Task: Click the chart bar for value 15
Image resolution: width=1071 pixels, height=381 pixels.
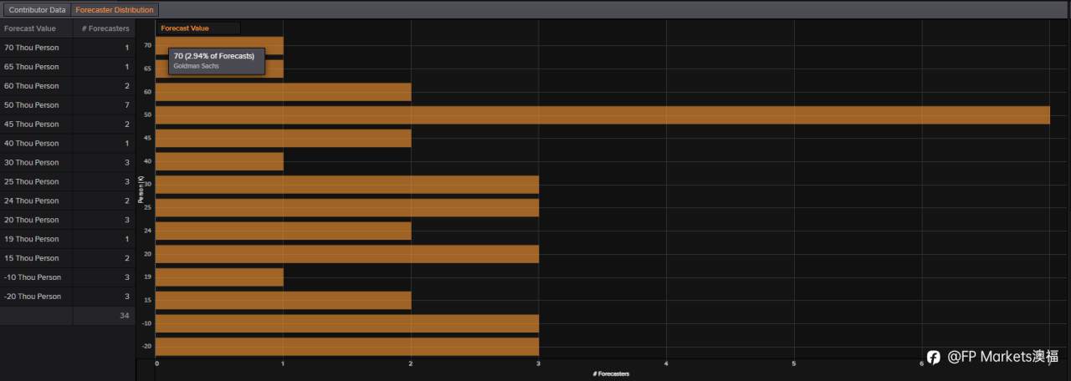Action: [284, 300]
